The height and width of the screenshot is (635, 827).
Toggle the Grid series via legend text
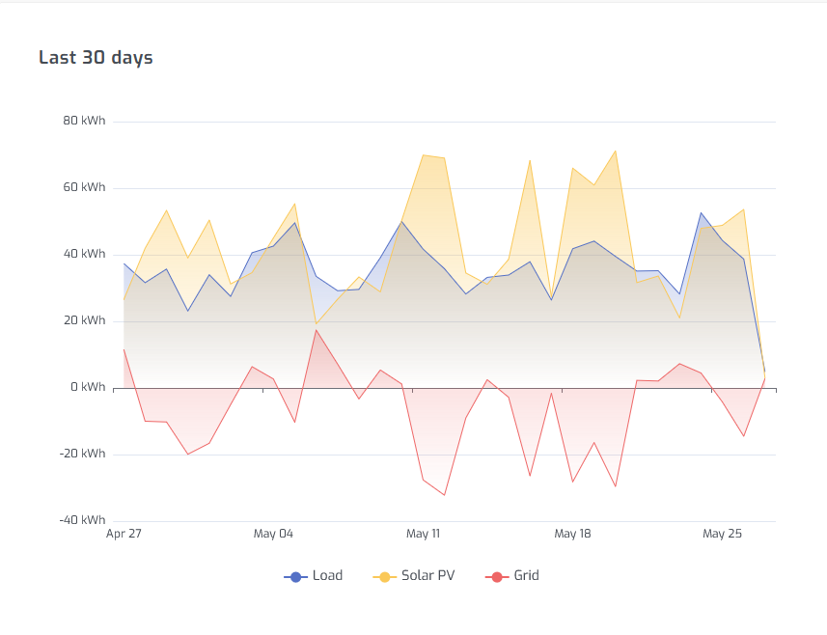526,576
